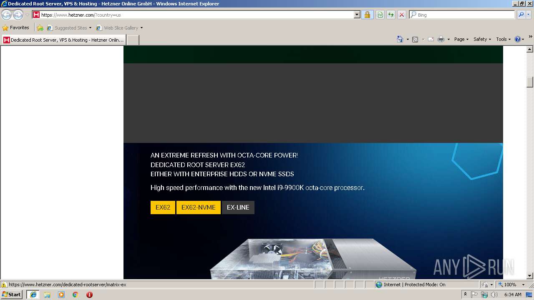Screen dimensions: 534x300
Task: Open search provider options dropdown
Action: click(529, 15)
